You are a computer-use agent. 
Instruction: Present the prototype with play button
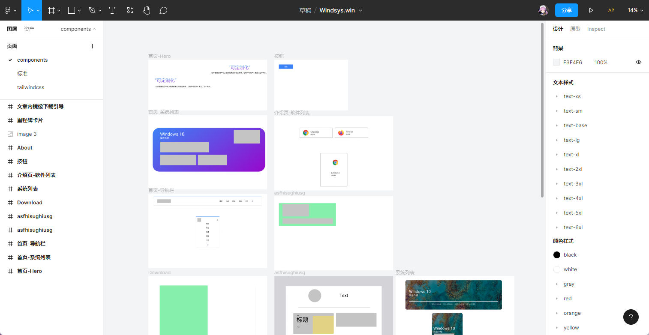click(x=591, y=10)
